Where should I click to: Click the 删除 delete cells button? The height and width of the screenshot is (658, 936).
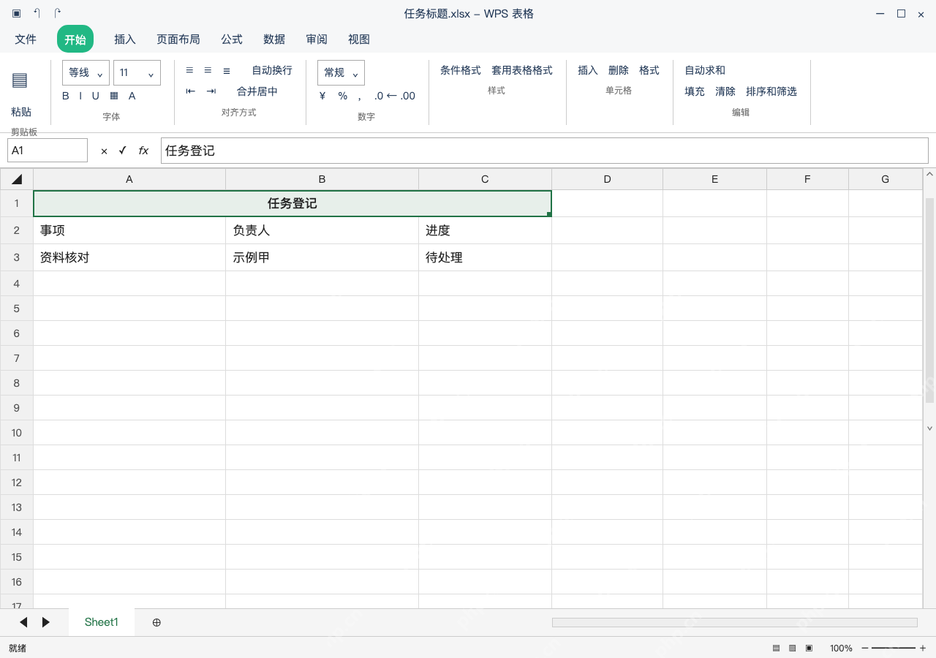[x=619, y=70]
